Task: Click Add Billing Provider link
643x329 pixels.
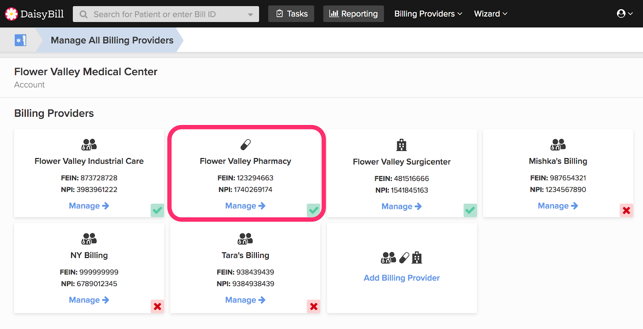Action: tap(401, 278)
